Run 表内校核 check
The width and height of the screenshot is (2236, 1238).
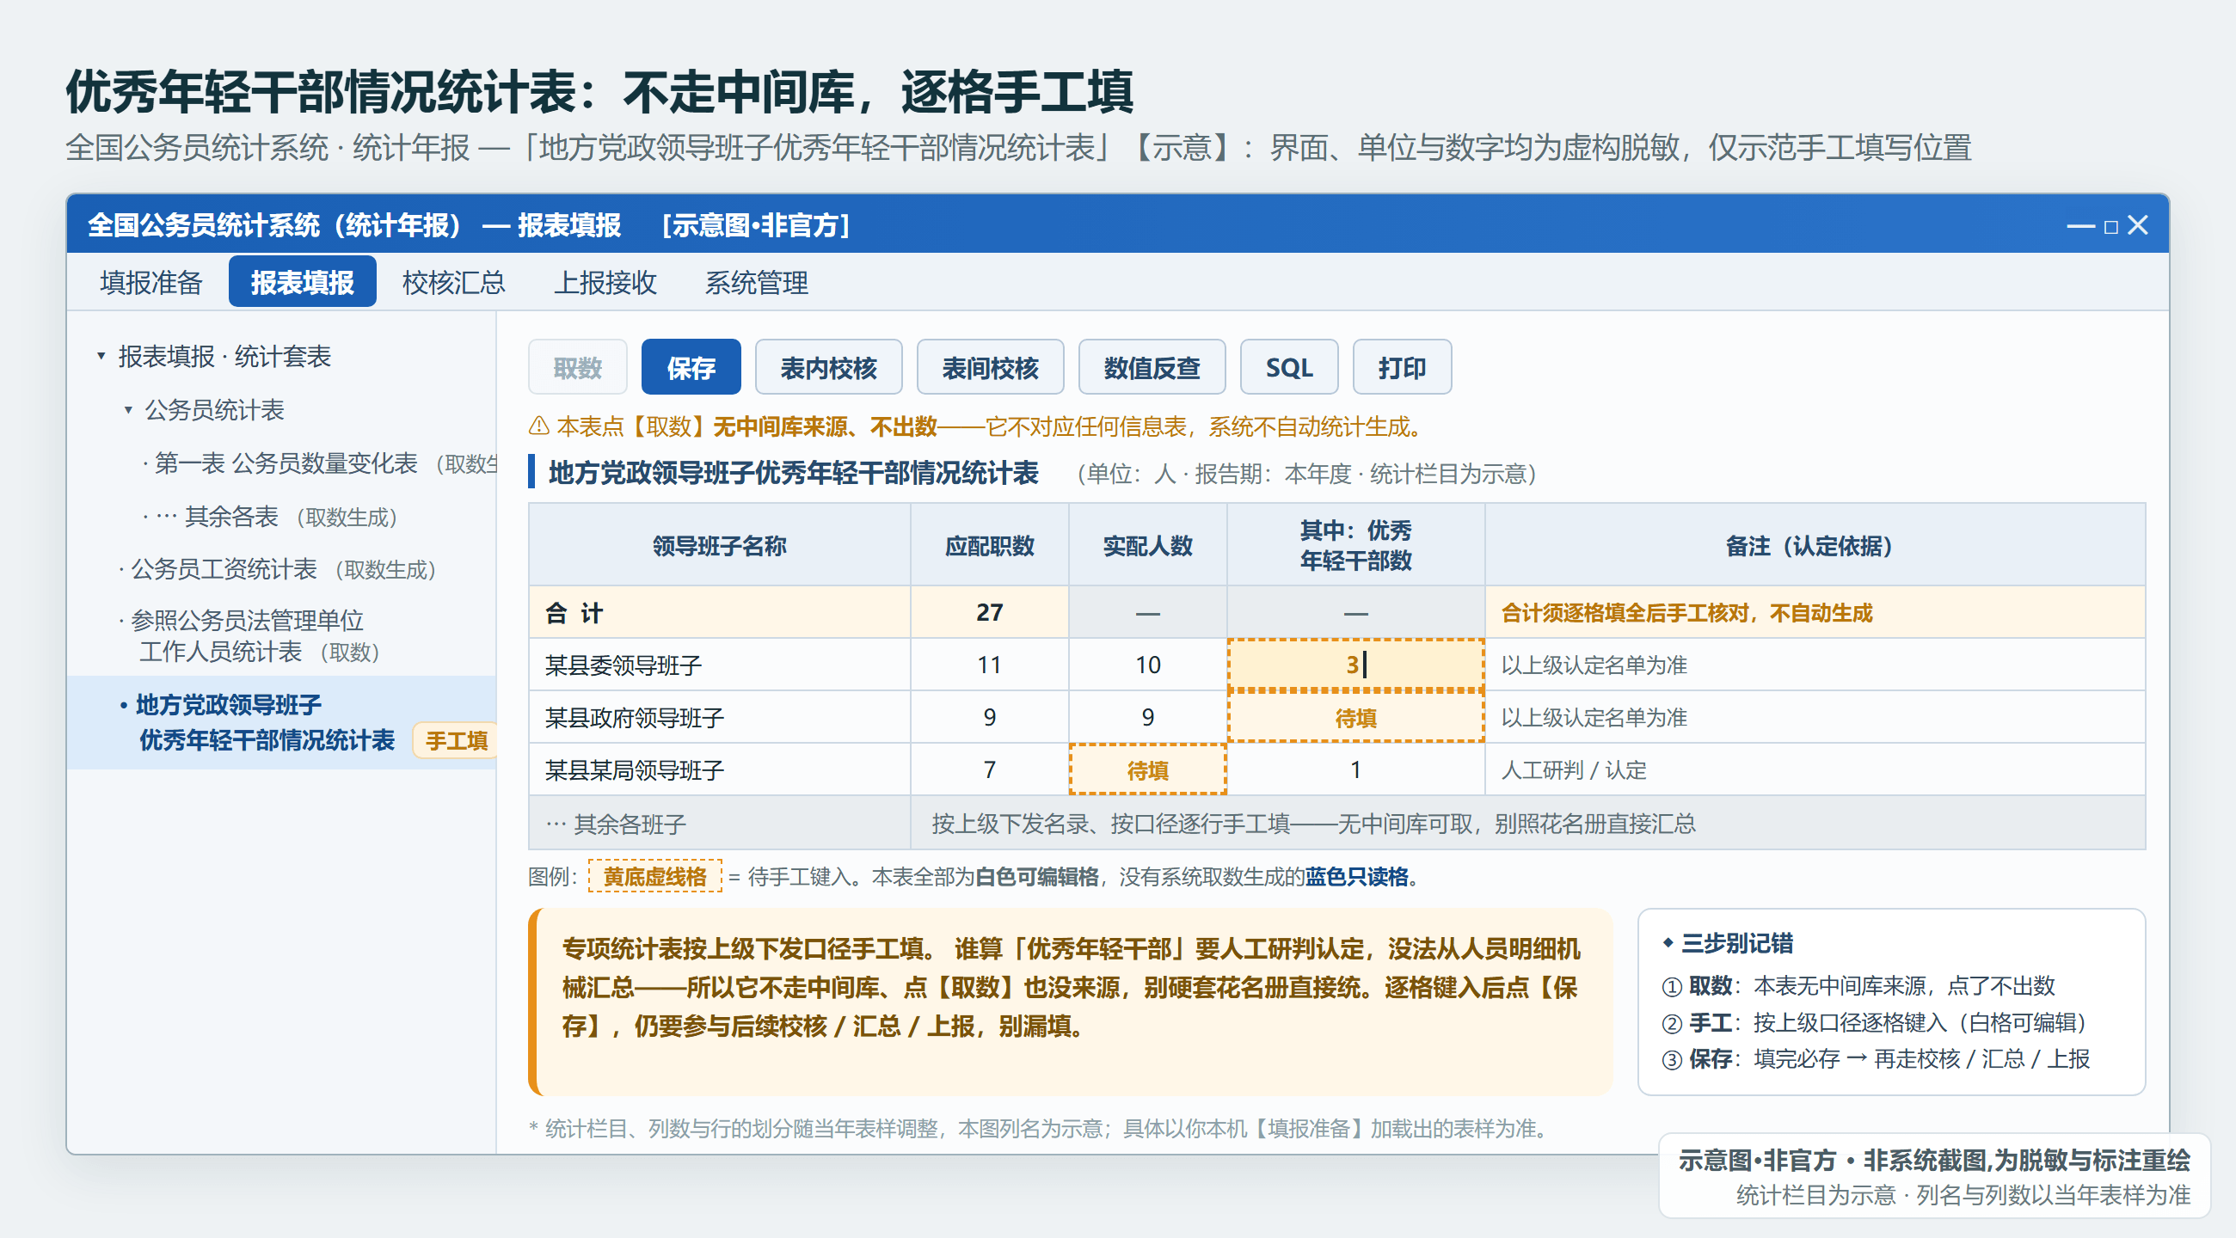click(828, 367)
